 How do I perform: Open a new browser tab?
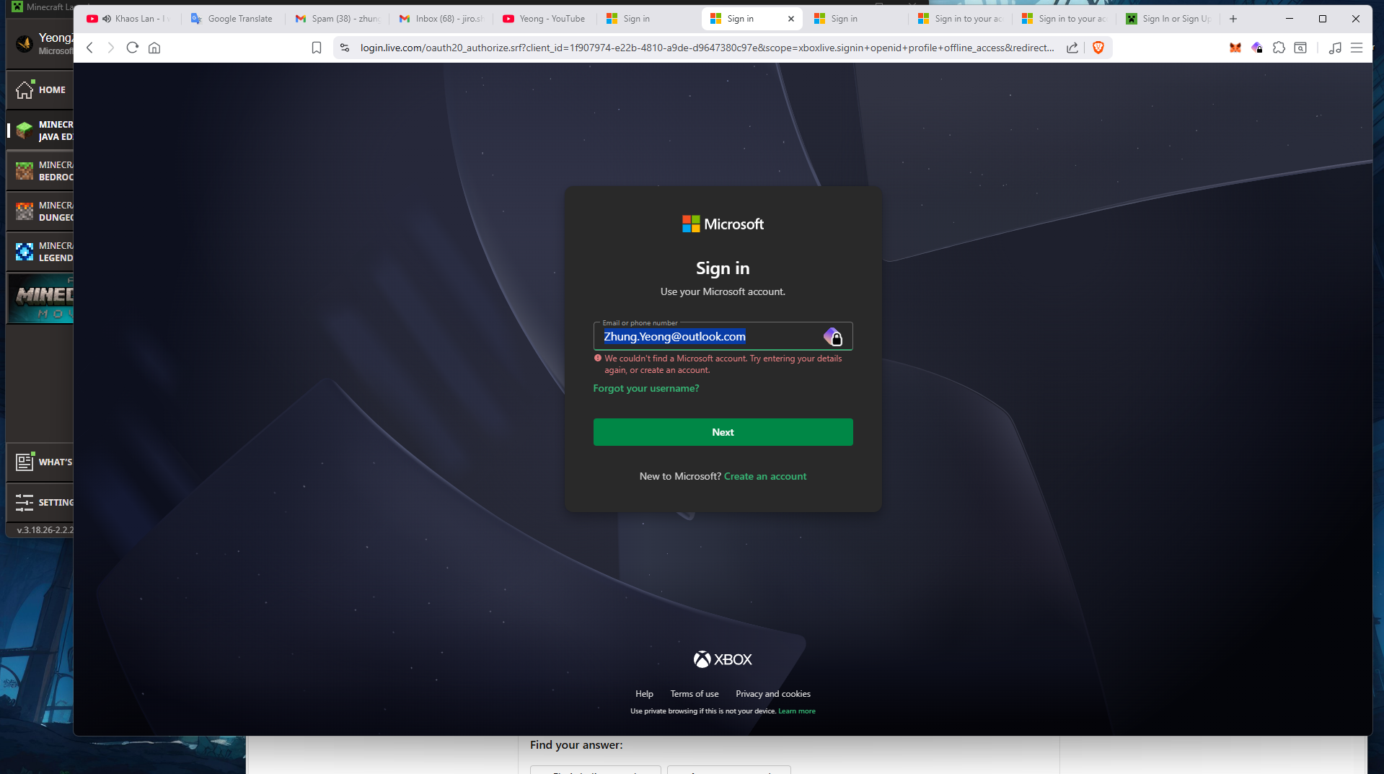click(x=1233, y=18)
